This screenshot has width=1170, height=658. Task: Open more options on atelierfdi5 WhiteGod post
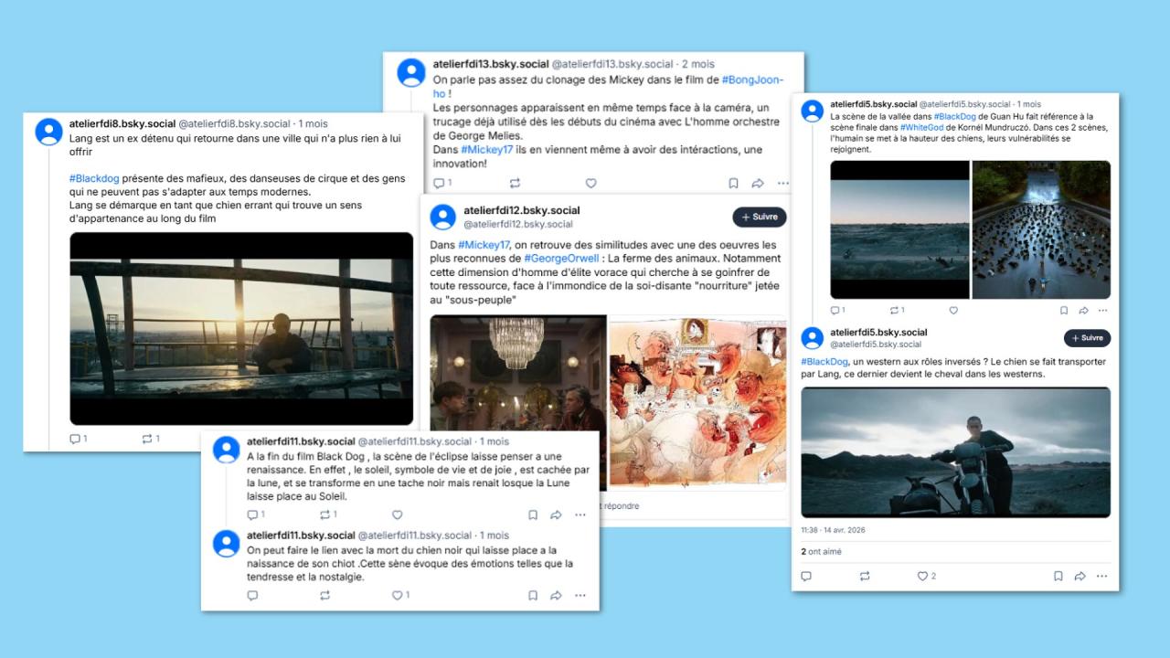point(1102,310)
